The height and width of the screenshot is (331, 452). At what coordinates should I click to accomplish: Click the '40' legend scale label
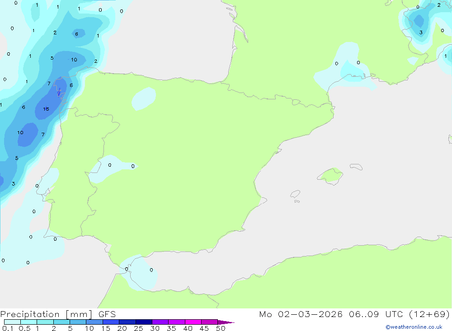[x=188, y=328]
